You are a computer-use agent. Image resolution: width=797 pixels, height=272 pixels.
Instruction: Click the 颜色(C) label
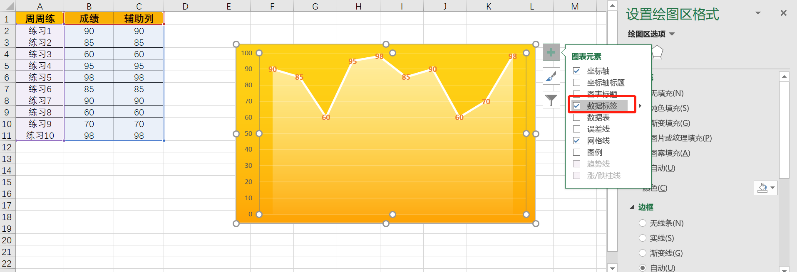pyautogui.click(x=655, y=188)
